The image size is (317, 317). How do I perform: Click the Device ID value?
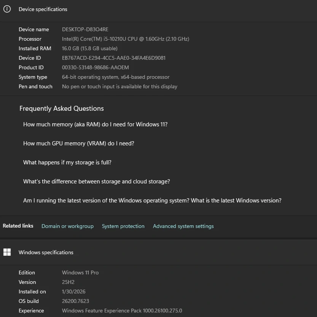click(113, 58)
